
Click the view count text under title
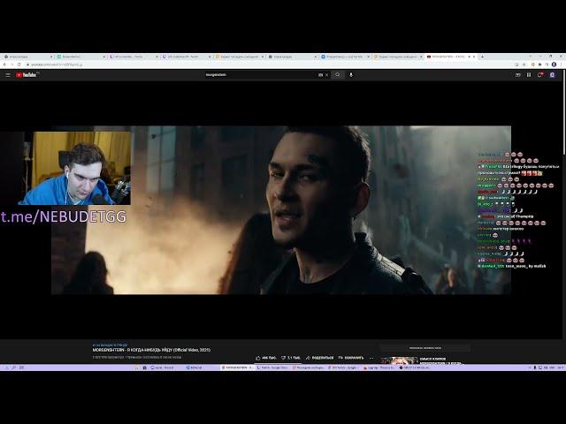coord(106,357)
